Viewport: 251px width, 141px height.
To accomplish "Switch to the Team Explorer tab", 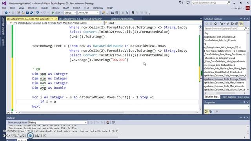I will pyautogui.click(x=229, y=97).
